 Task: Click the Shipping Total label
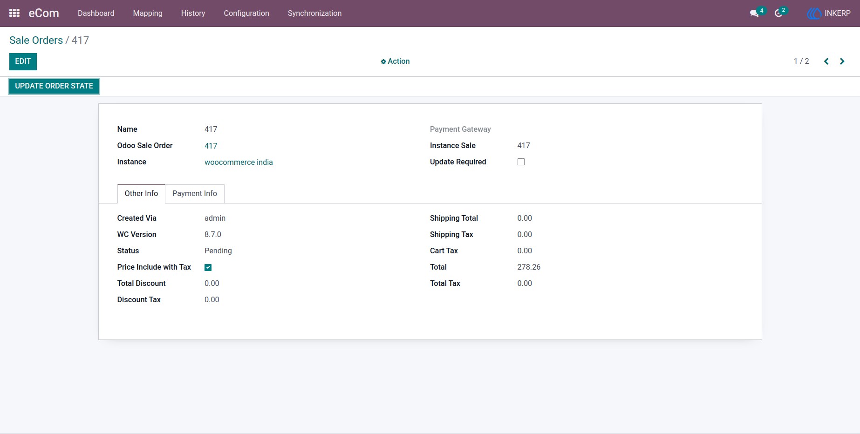(x=454, y=218)
